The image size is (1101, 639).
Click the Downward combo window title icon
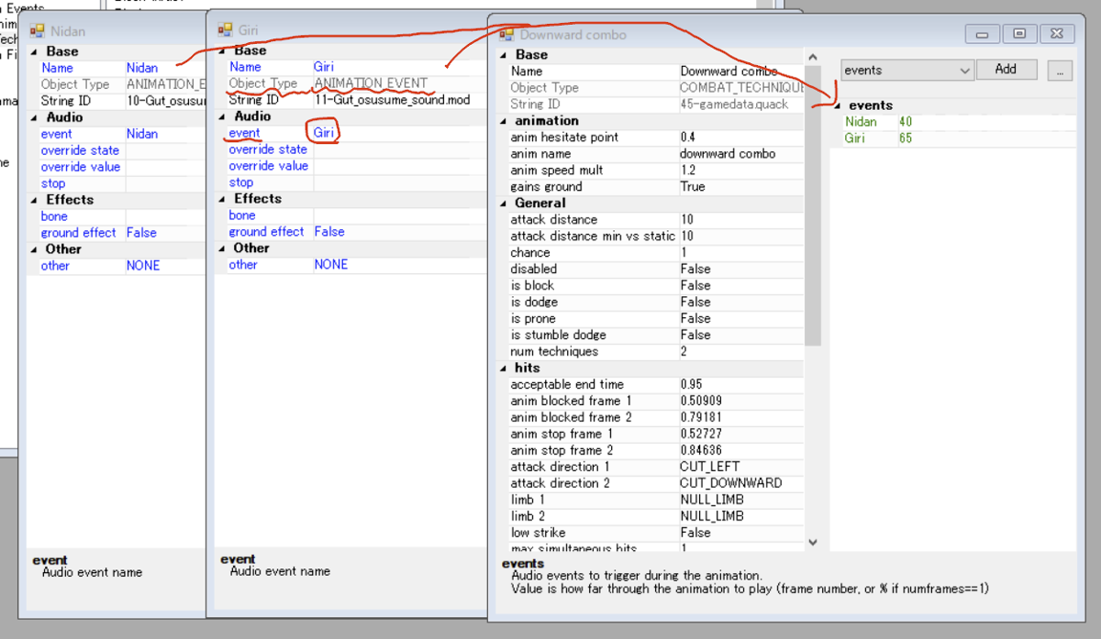point(506,35)
